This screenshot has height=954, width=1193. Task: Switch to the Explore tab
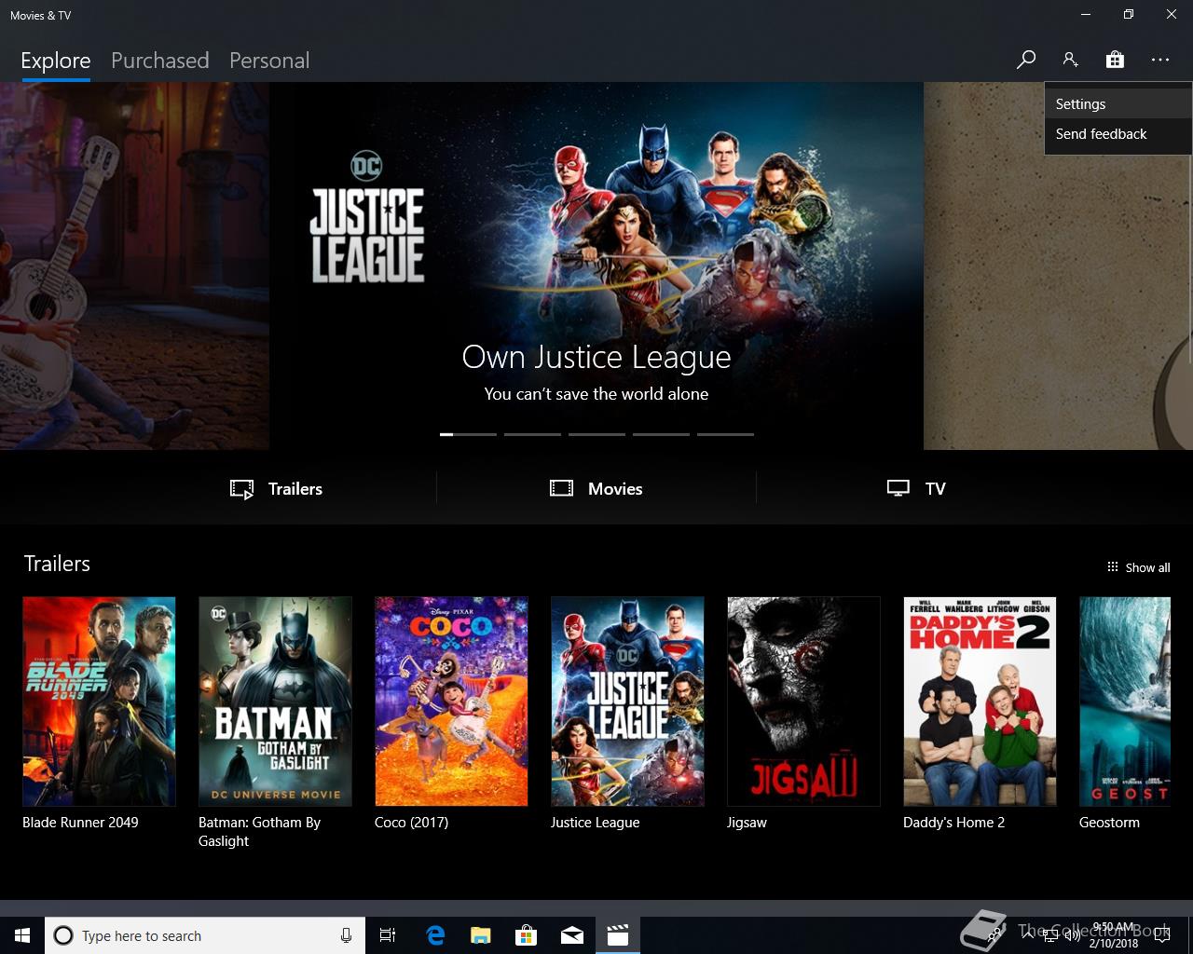tap(56, 61)
